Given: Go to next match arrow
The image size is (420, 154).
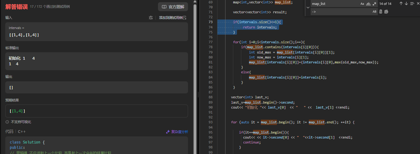Looking at the screenshot, I should [x=406, y=4].
